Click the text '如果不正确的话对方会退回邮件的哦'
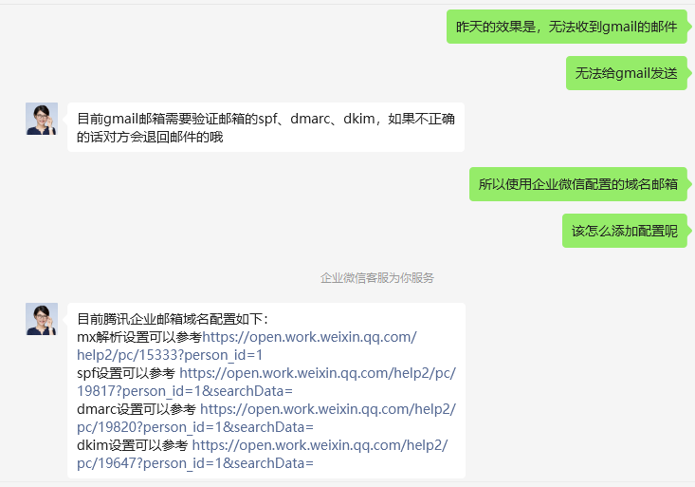Screen dimensions: 695x487 click(x=150, y=137)
